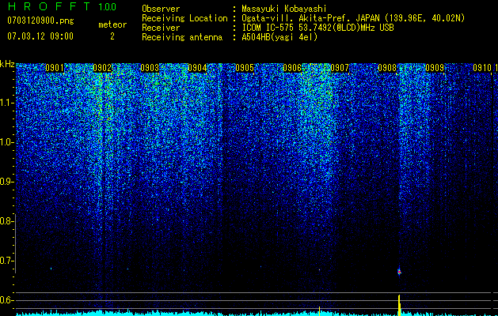Click the bright red meteor echo near 0908

point(399,272)
